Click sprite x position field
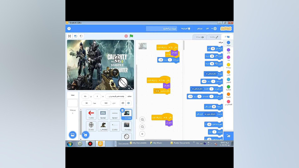299x168 pixels. [97, 96]
